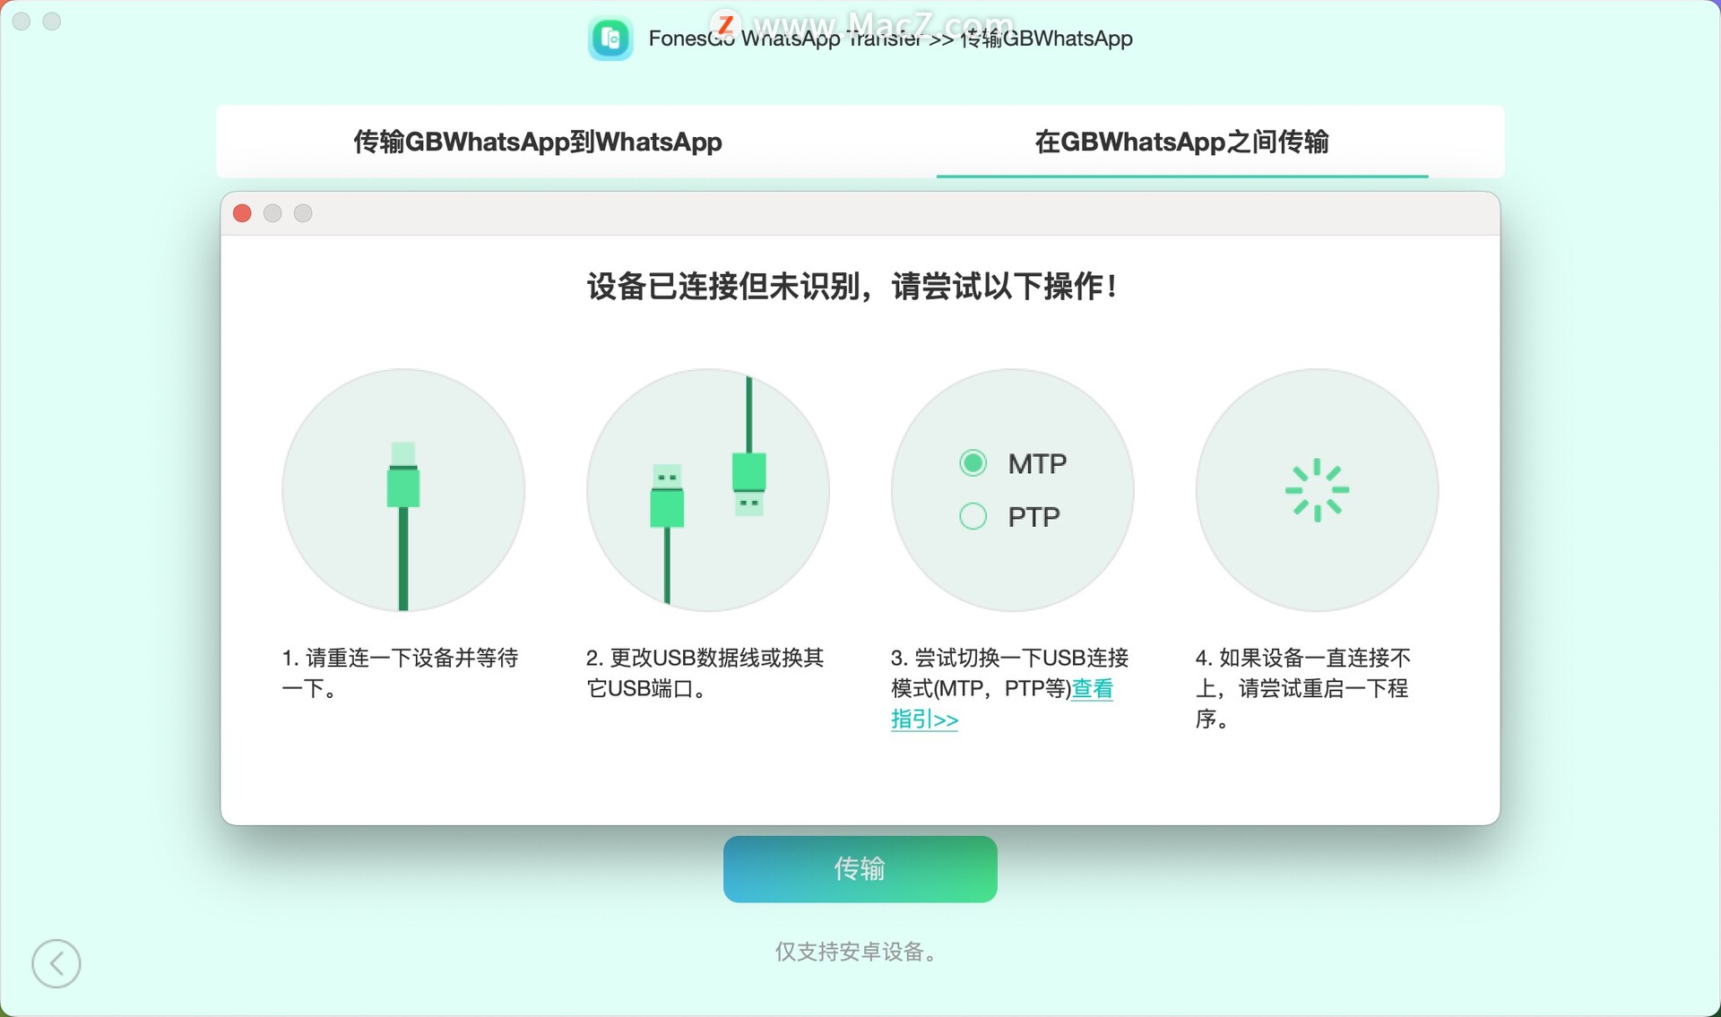Go back with the circular arrow button
Image resolution: width=1721 pixels, height=1017 pixels.
pyautogui.click(x=56, y=963)
